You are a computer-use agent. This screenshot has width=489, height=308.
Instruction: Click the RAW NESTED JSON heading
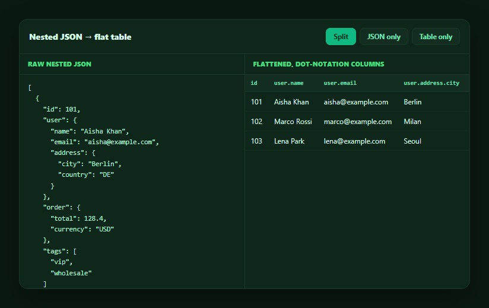pos(59,64)
